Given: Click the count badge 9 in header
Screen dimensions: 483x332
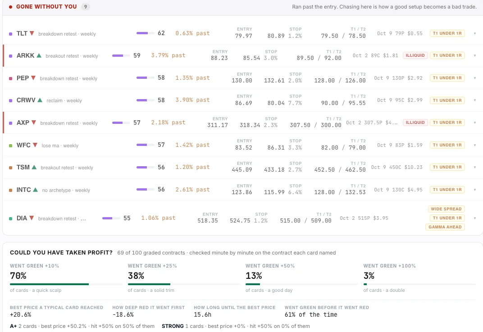Looking at the screenshot, I should tap(86, 7).
